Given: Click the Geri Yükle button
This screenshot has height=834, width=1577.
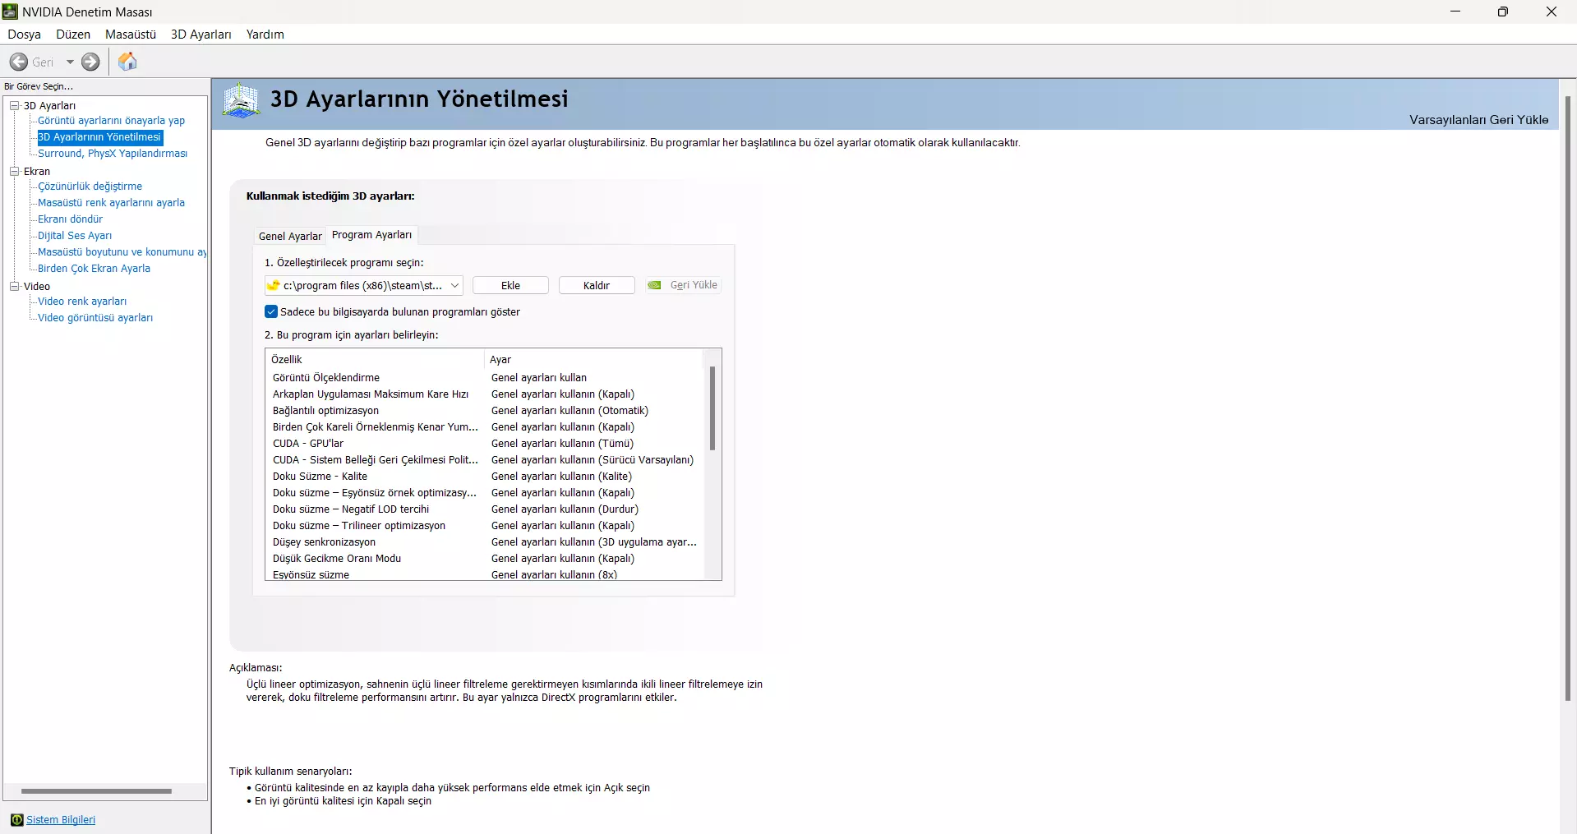Looking at the screenshot, I should 683,285.
